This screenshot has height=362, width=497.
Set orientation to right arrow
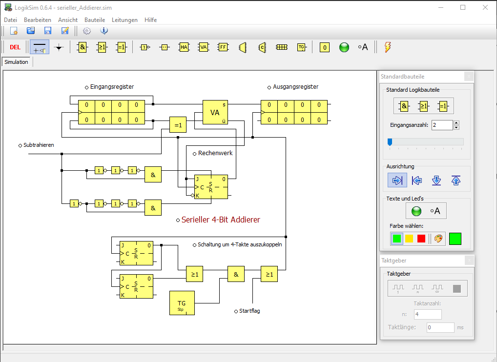tap(397, 181)
